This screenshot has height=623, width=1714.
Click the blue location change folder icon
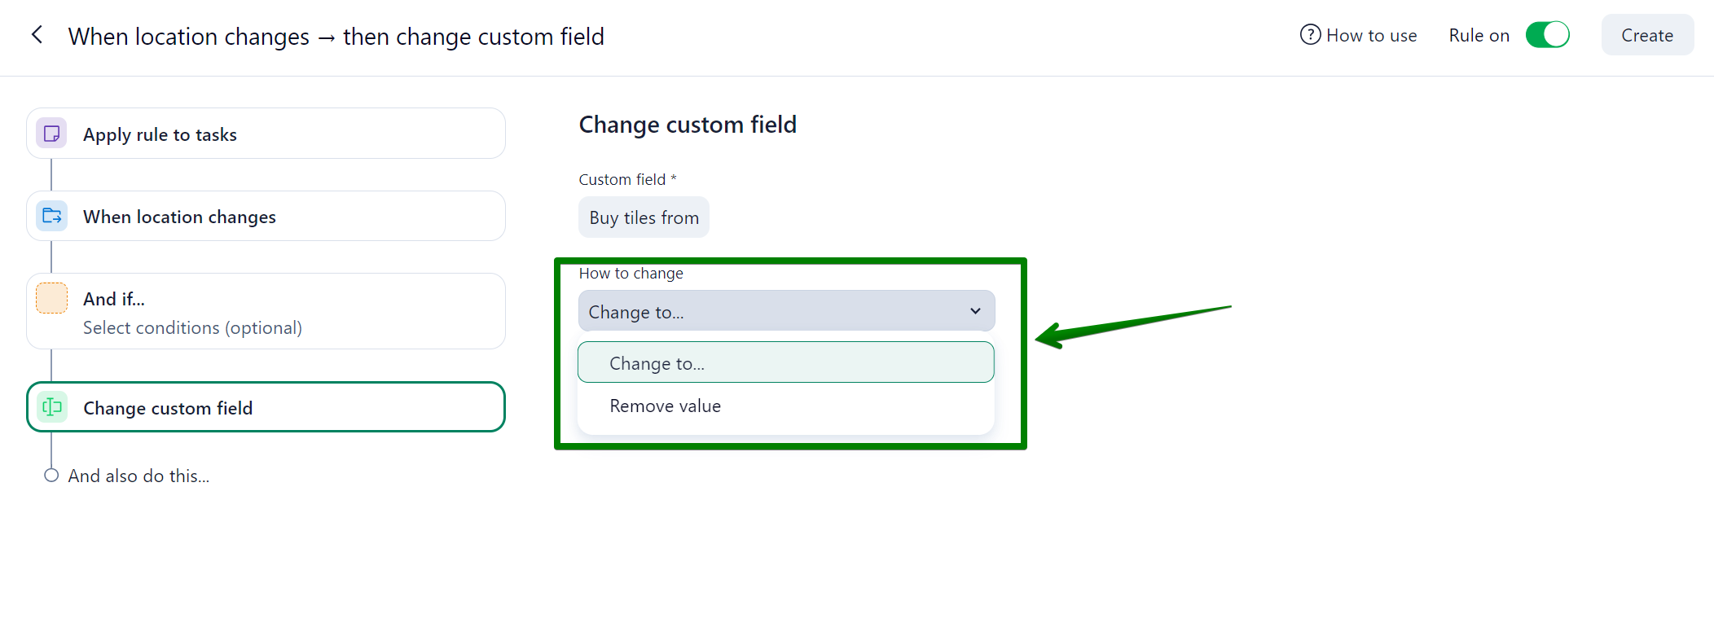[x=52, y=216]
